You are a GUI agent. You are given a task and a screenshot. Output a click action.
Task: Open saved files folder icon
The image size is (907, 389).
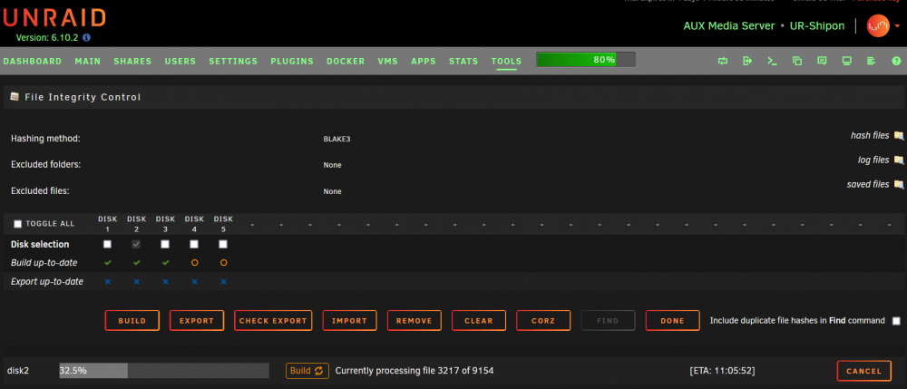click(x=898, y=185)
